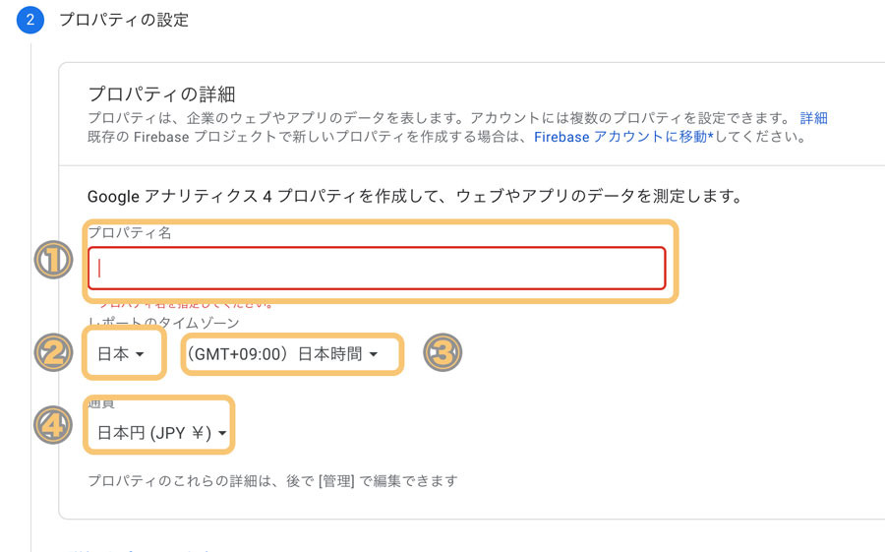The image size is (885, 552).
Task: Click the 通貨 label above currency
Action: click(101, 403)
